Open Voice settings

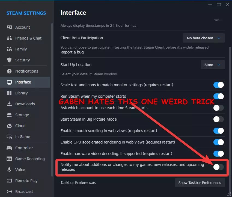pyautogui.click(x=25, y=170)
